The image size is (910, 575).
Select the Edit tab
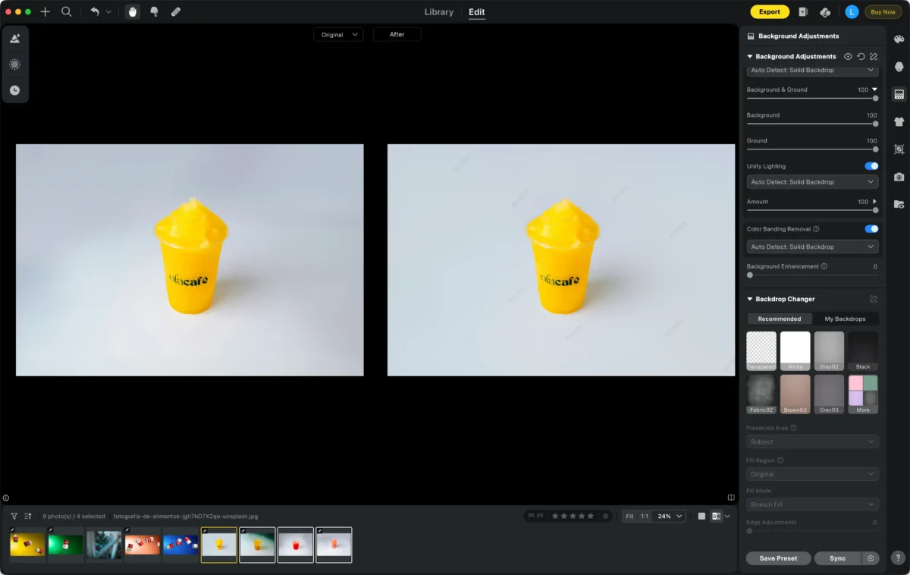click(x=477, y=12)
